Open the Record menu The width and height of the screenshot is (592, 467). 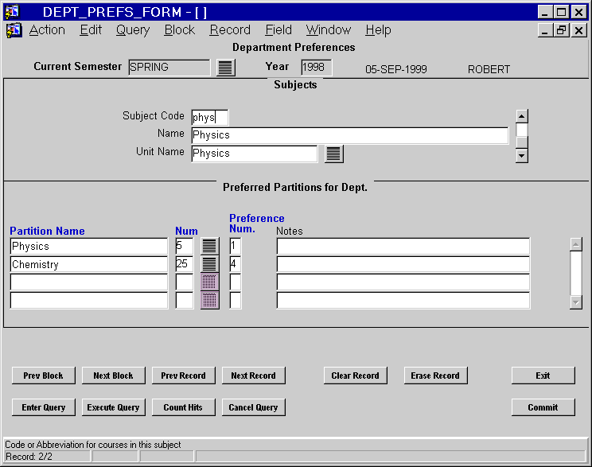pos(230,29)
